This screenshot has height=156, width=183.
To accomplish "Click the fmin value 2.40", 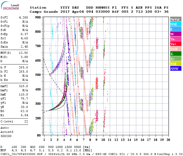I will tap(24, 47).
